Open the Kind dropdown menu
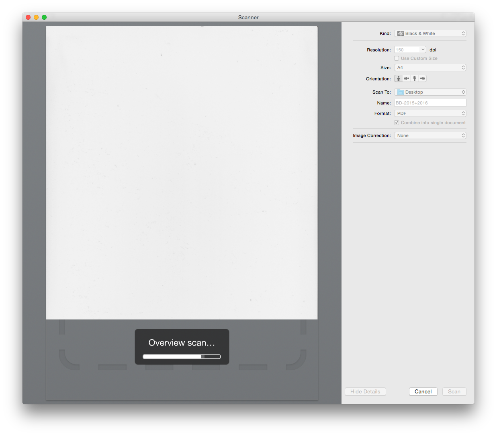 click(430, 33)
